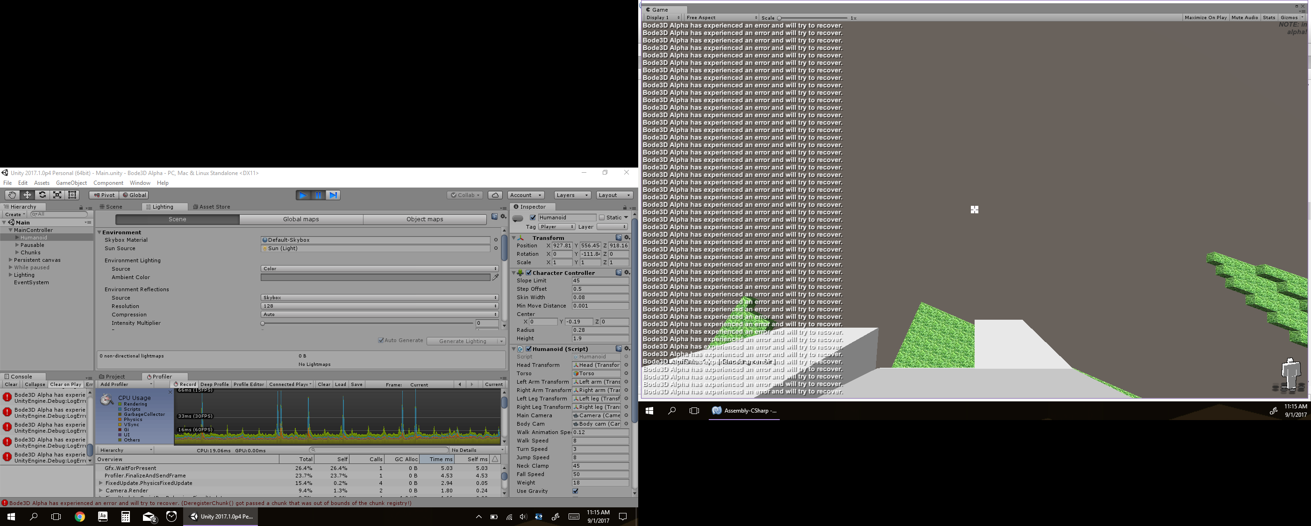Select the Scale tool icon
This screenshot has width=1311, height=526.
[57, 195]
